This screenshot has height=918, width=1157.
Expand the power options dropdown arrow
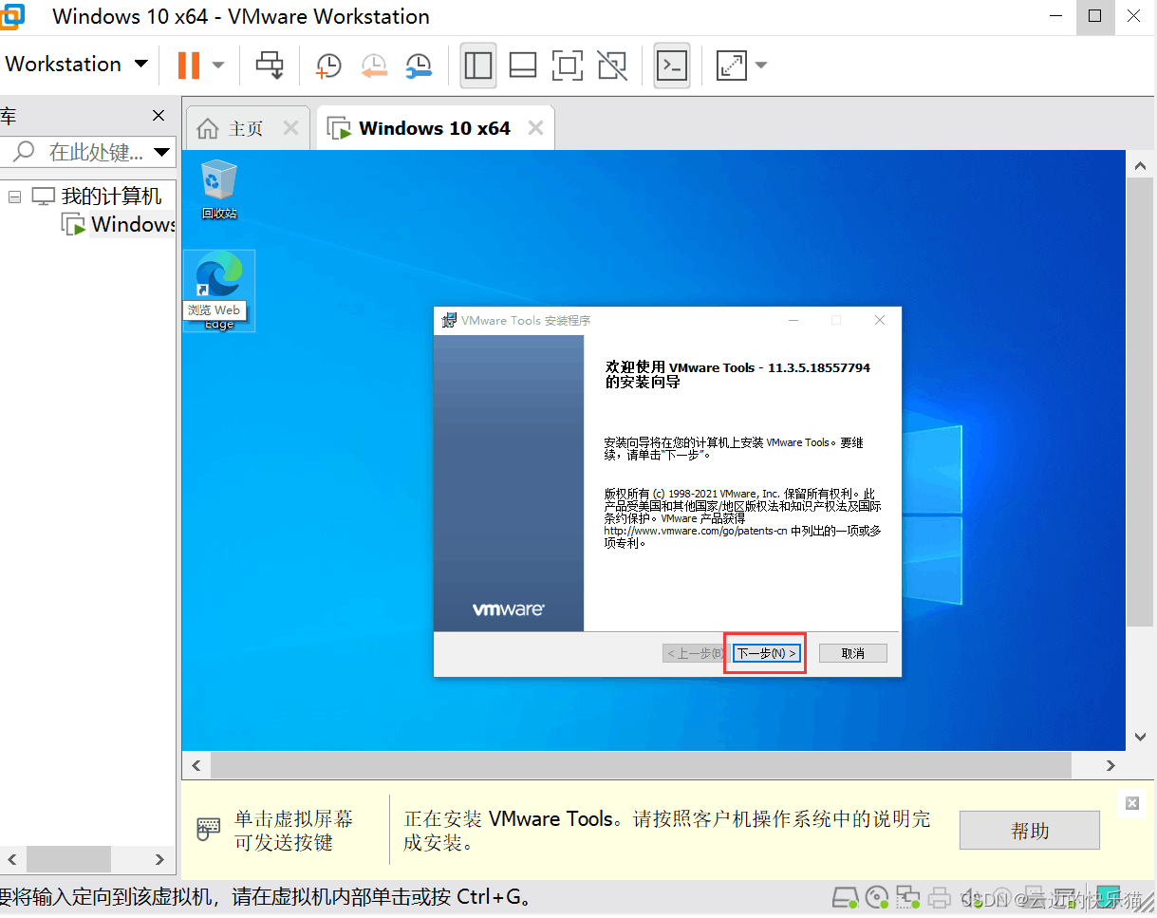(x=218, y=65)
